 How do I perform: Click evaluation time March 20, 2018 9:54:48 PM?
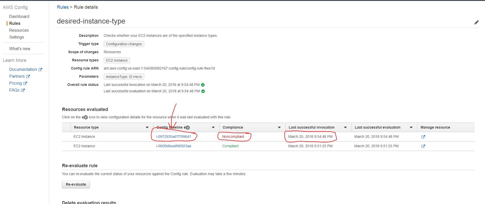[x=376, y=137]
